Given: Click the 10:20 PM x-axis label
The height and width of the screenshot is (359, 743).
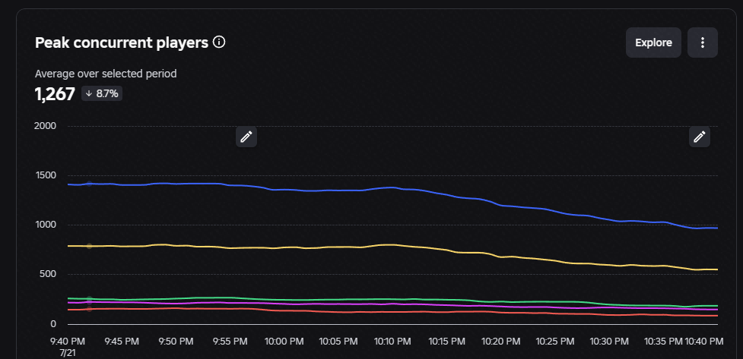Looking at the screenshot, I should (501, 341).
